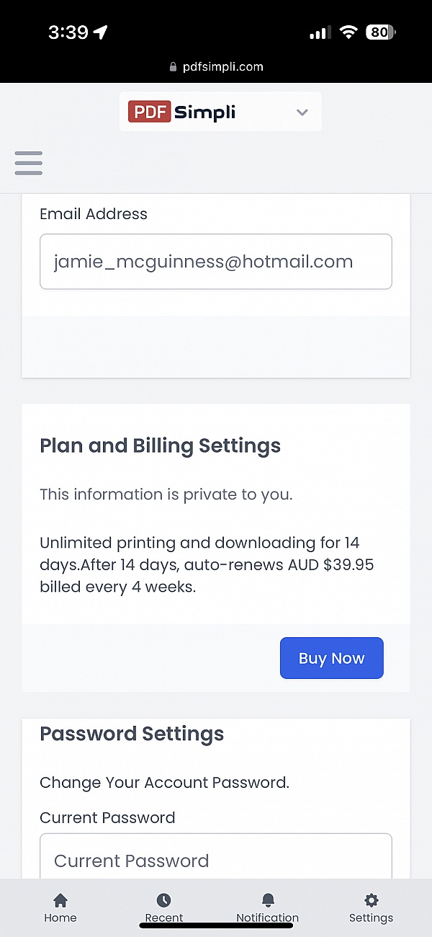Click the Plan and Billing Settings heading
This screenshot has height=937, width=432.
pyautogui.click(x=160, y=446)
